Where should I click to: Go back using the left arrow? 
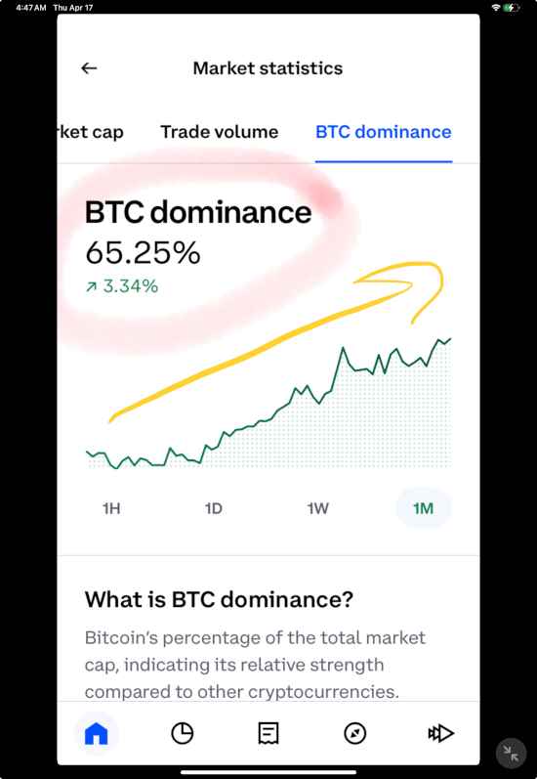[x=89, y=68]
